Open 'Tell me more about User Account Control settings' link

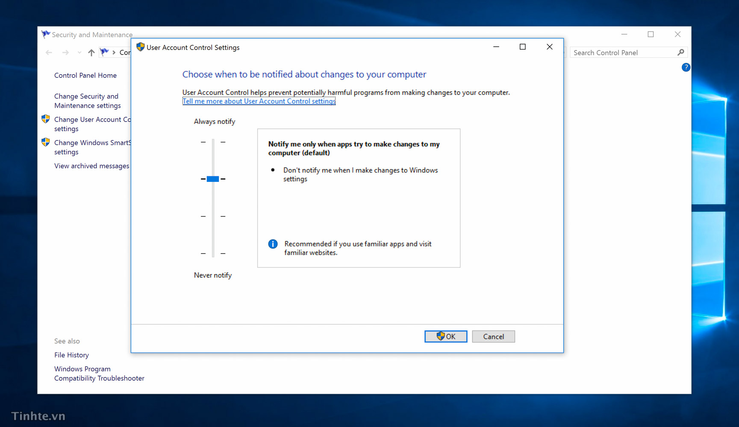coord(259,101)
